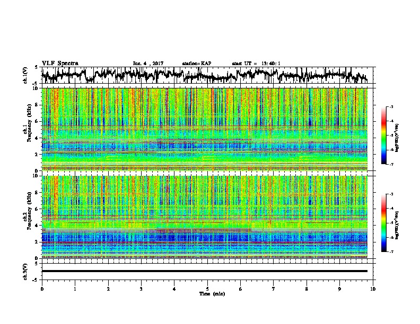Click the "6" time axis tick label
Screen dimensions: 420x324
tap(241, 289)
